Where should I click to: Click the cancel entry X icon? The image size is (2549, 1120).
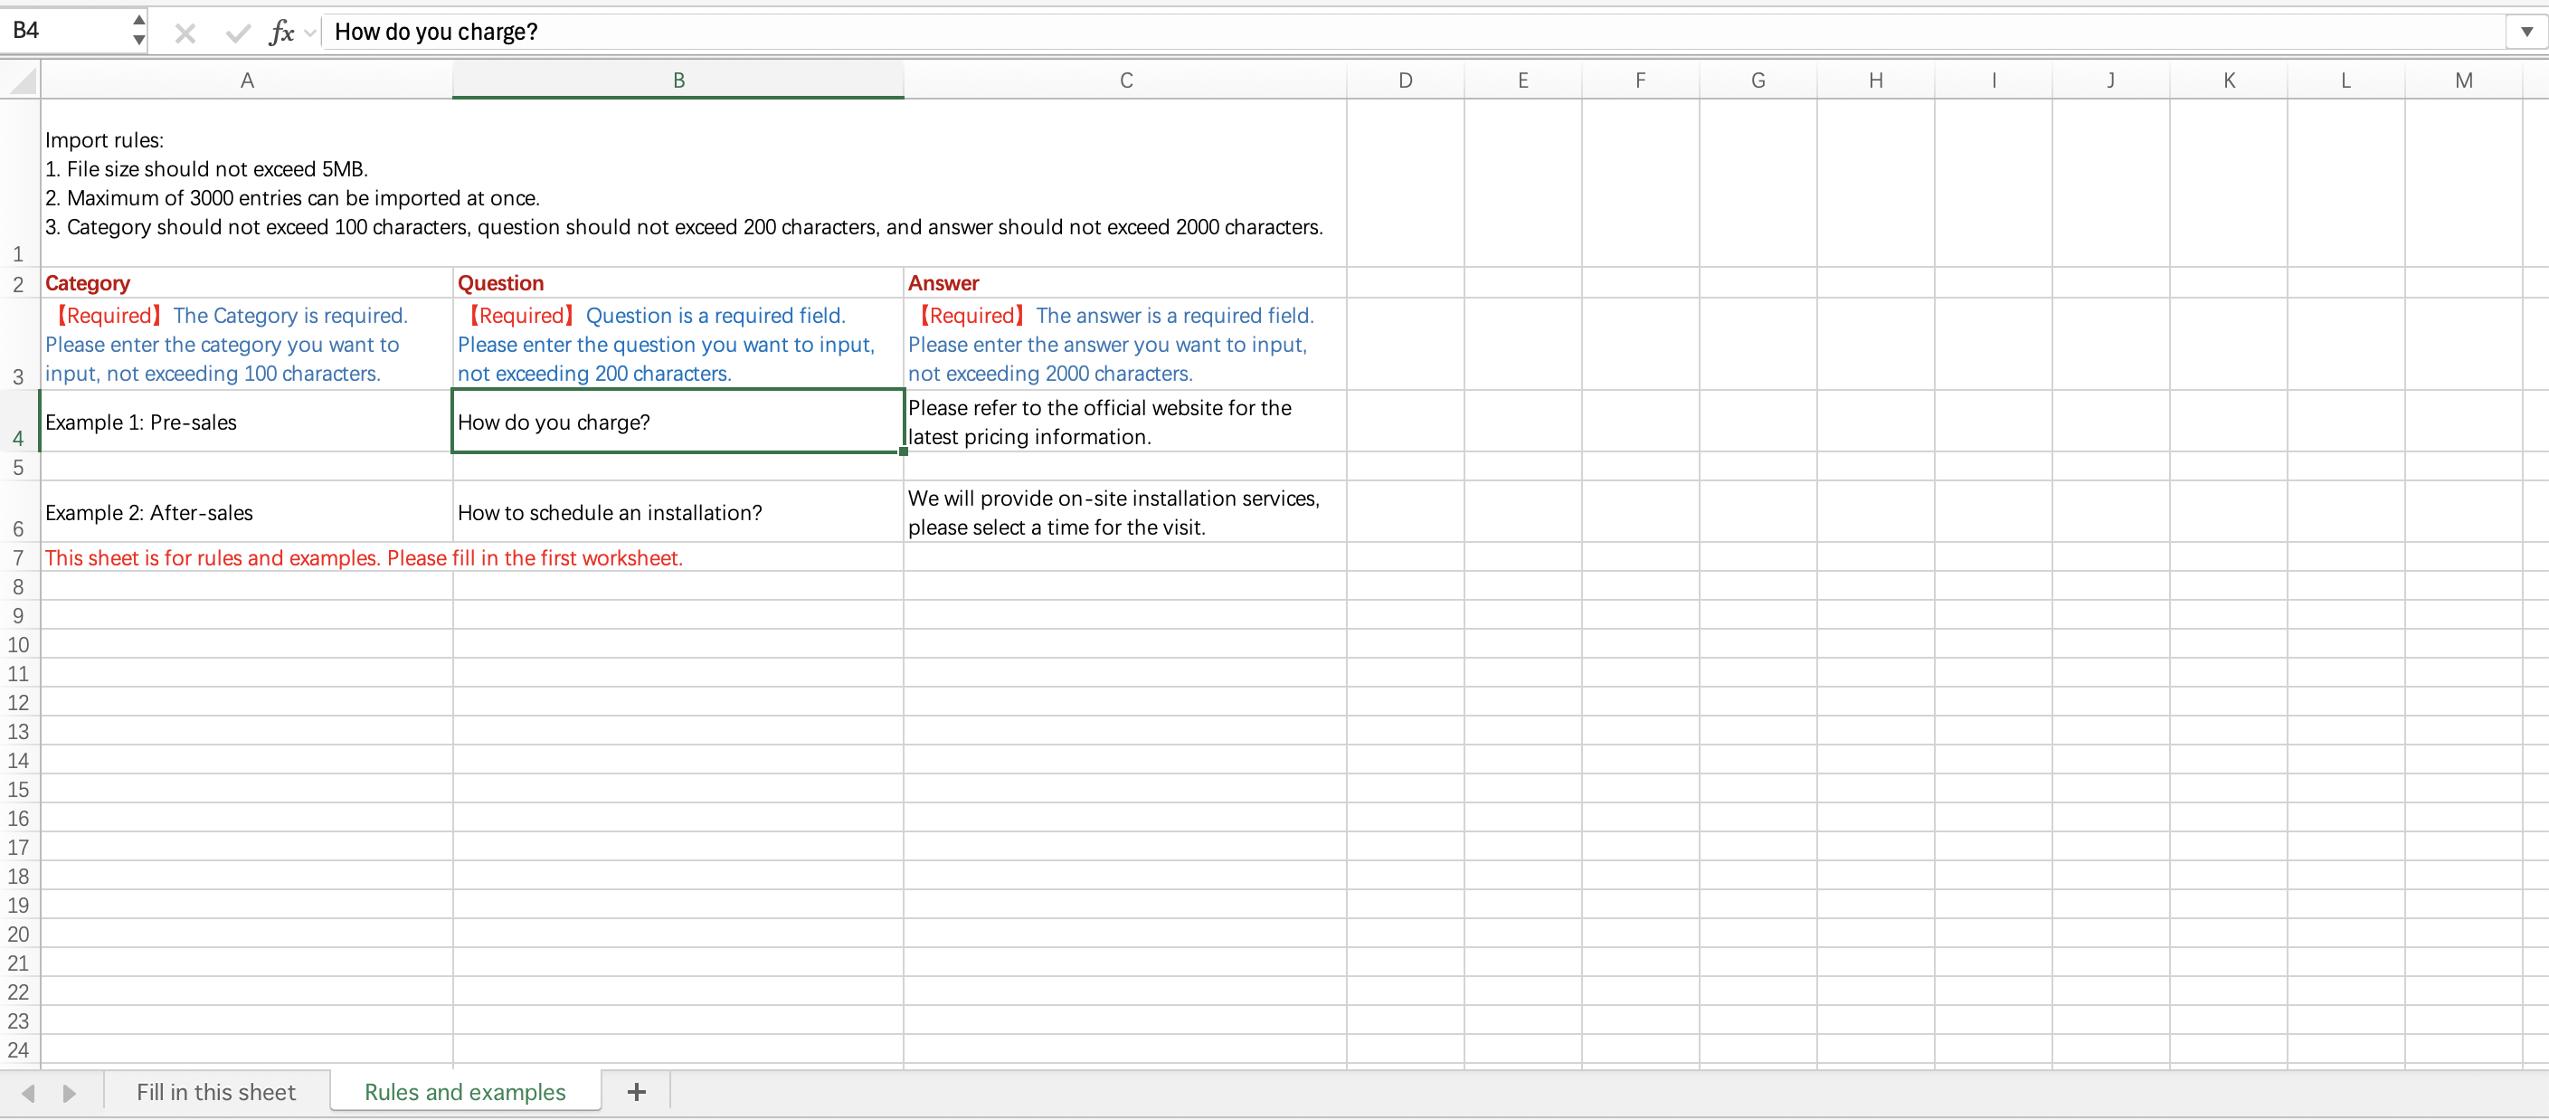(185, 33)
